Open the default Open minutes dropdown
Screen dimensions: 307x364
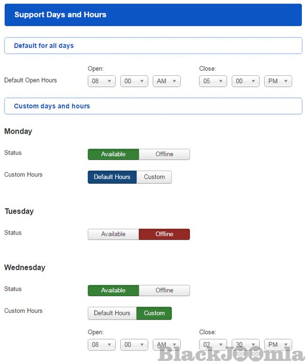pyautogui.click(x=134, y=81)
